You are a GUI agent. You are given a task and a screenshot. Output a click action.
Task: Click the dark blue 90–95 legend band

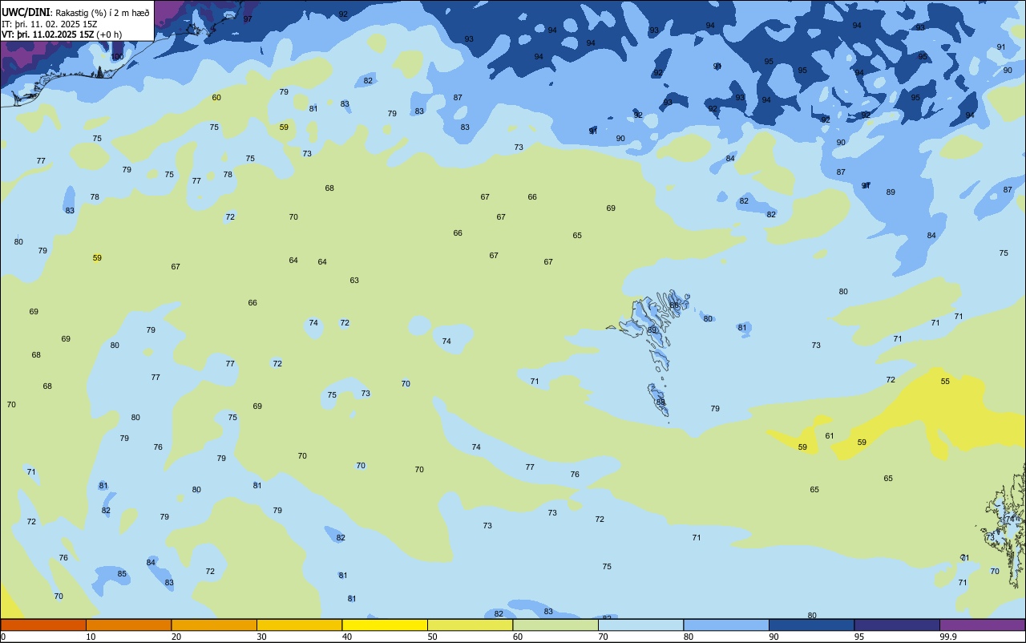coord(811,625)
